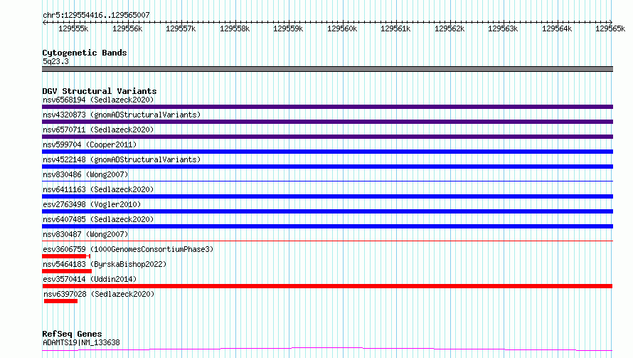This screenshot has width=633, height=358.
Task: Open the esv2763498 (Vogler2010) label
Action: [x=92, y=204]
